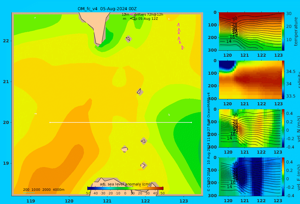
Task: Click the vel. N panel colorbar
Action: click(x=283, y=128)
